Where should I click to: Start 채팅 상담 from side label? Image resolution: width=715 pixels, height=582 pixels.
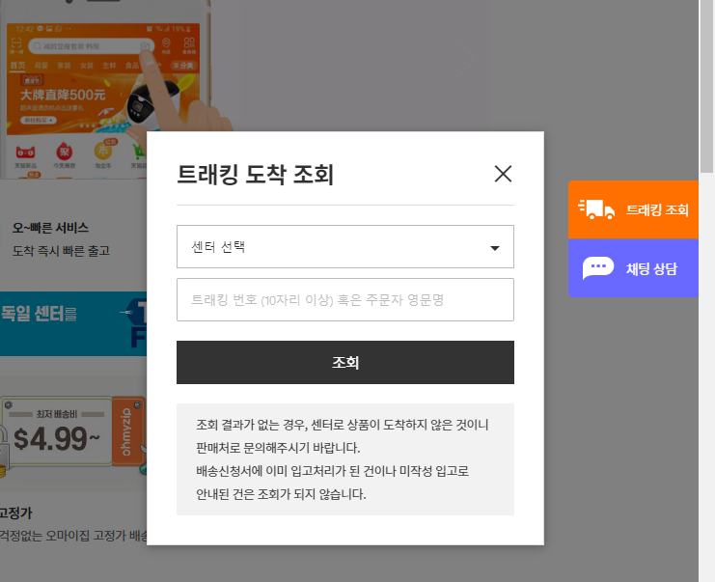(651, 268)
